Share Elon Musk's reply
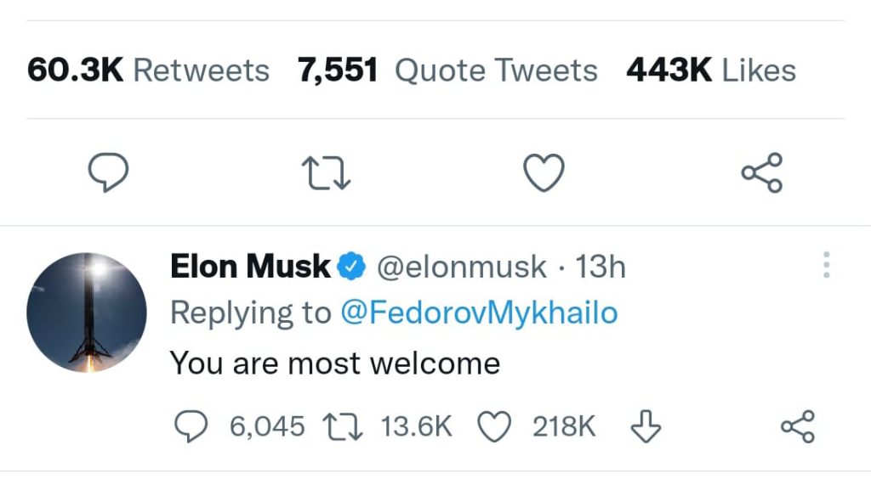Viewport: 871px width, 490px height. click(x=798, y=426)
